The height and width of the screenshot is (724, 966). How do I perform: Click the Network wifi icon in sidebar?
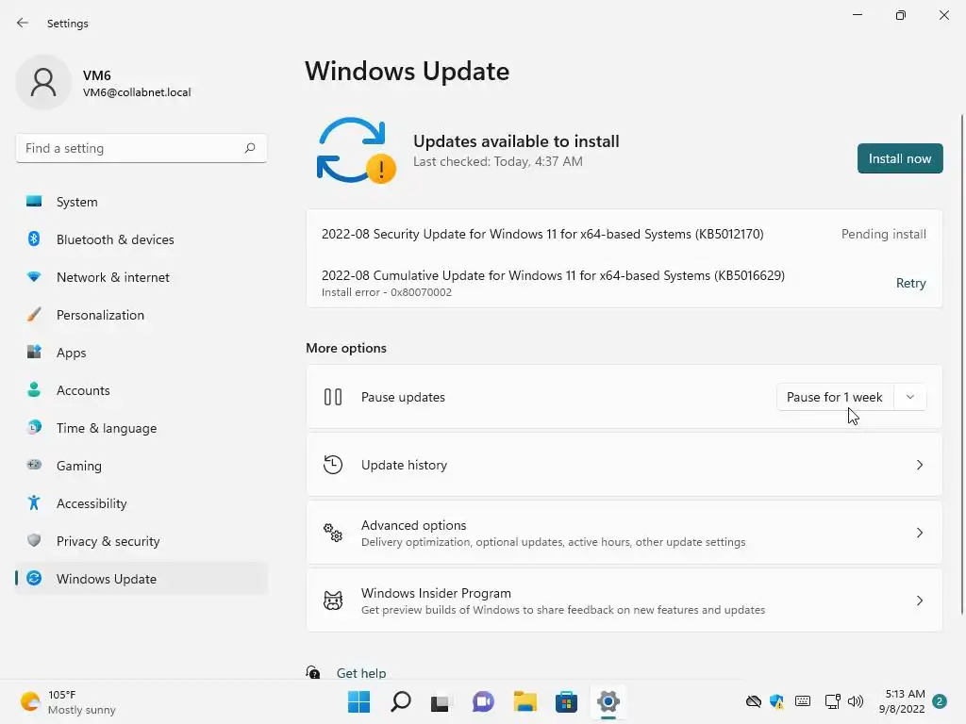pyautogui.click(x=34, y=277)
